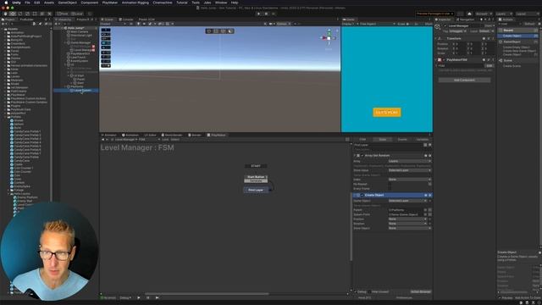Open the Array dropdown in Array Get Random
542x305 pixels.
click(410, 161)
